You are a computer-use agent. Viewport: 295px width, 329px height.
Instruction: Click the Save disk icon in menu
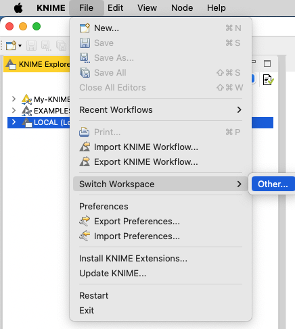pos(85,43)
